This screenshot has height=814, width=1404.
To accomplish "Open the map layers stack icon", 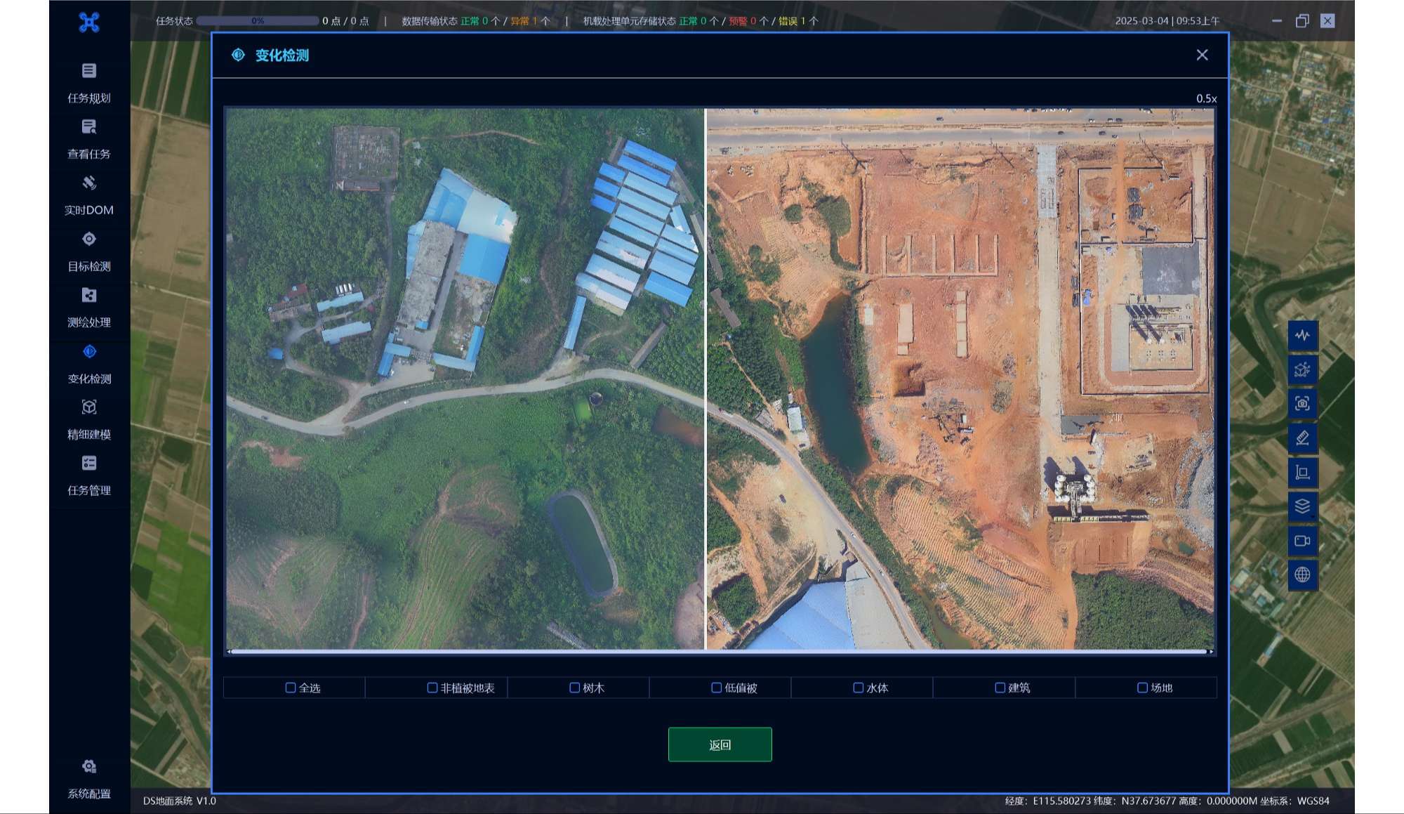I will point(1302,506).
